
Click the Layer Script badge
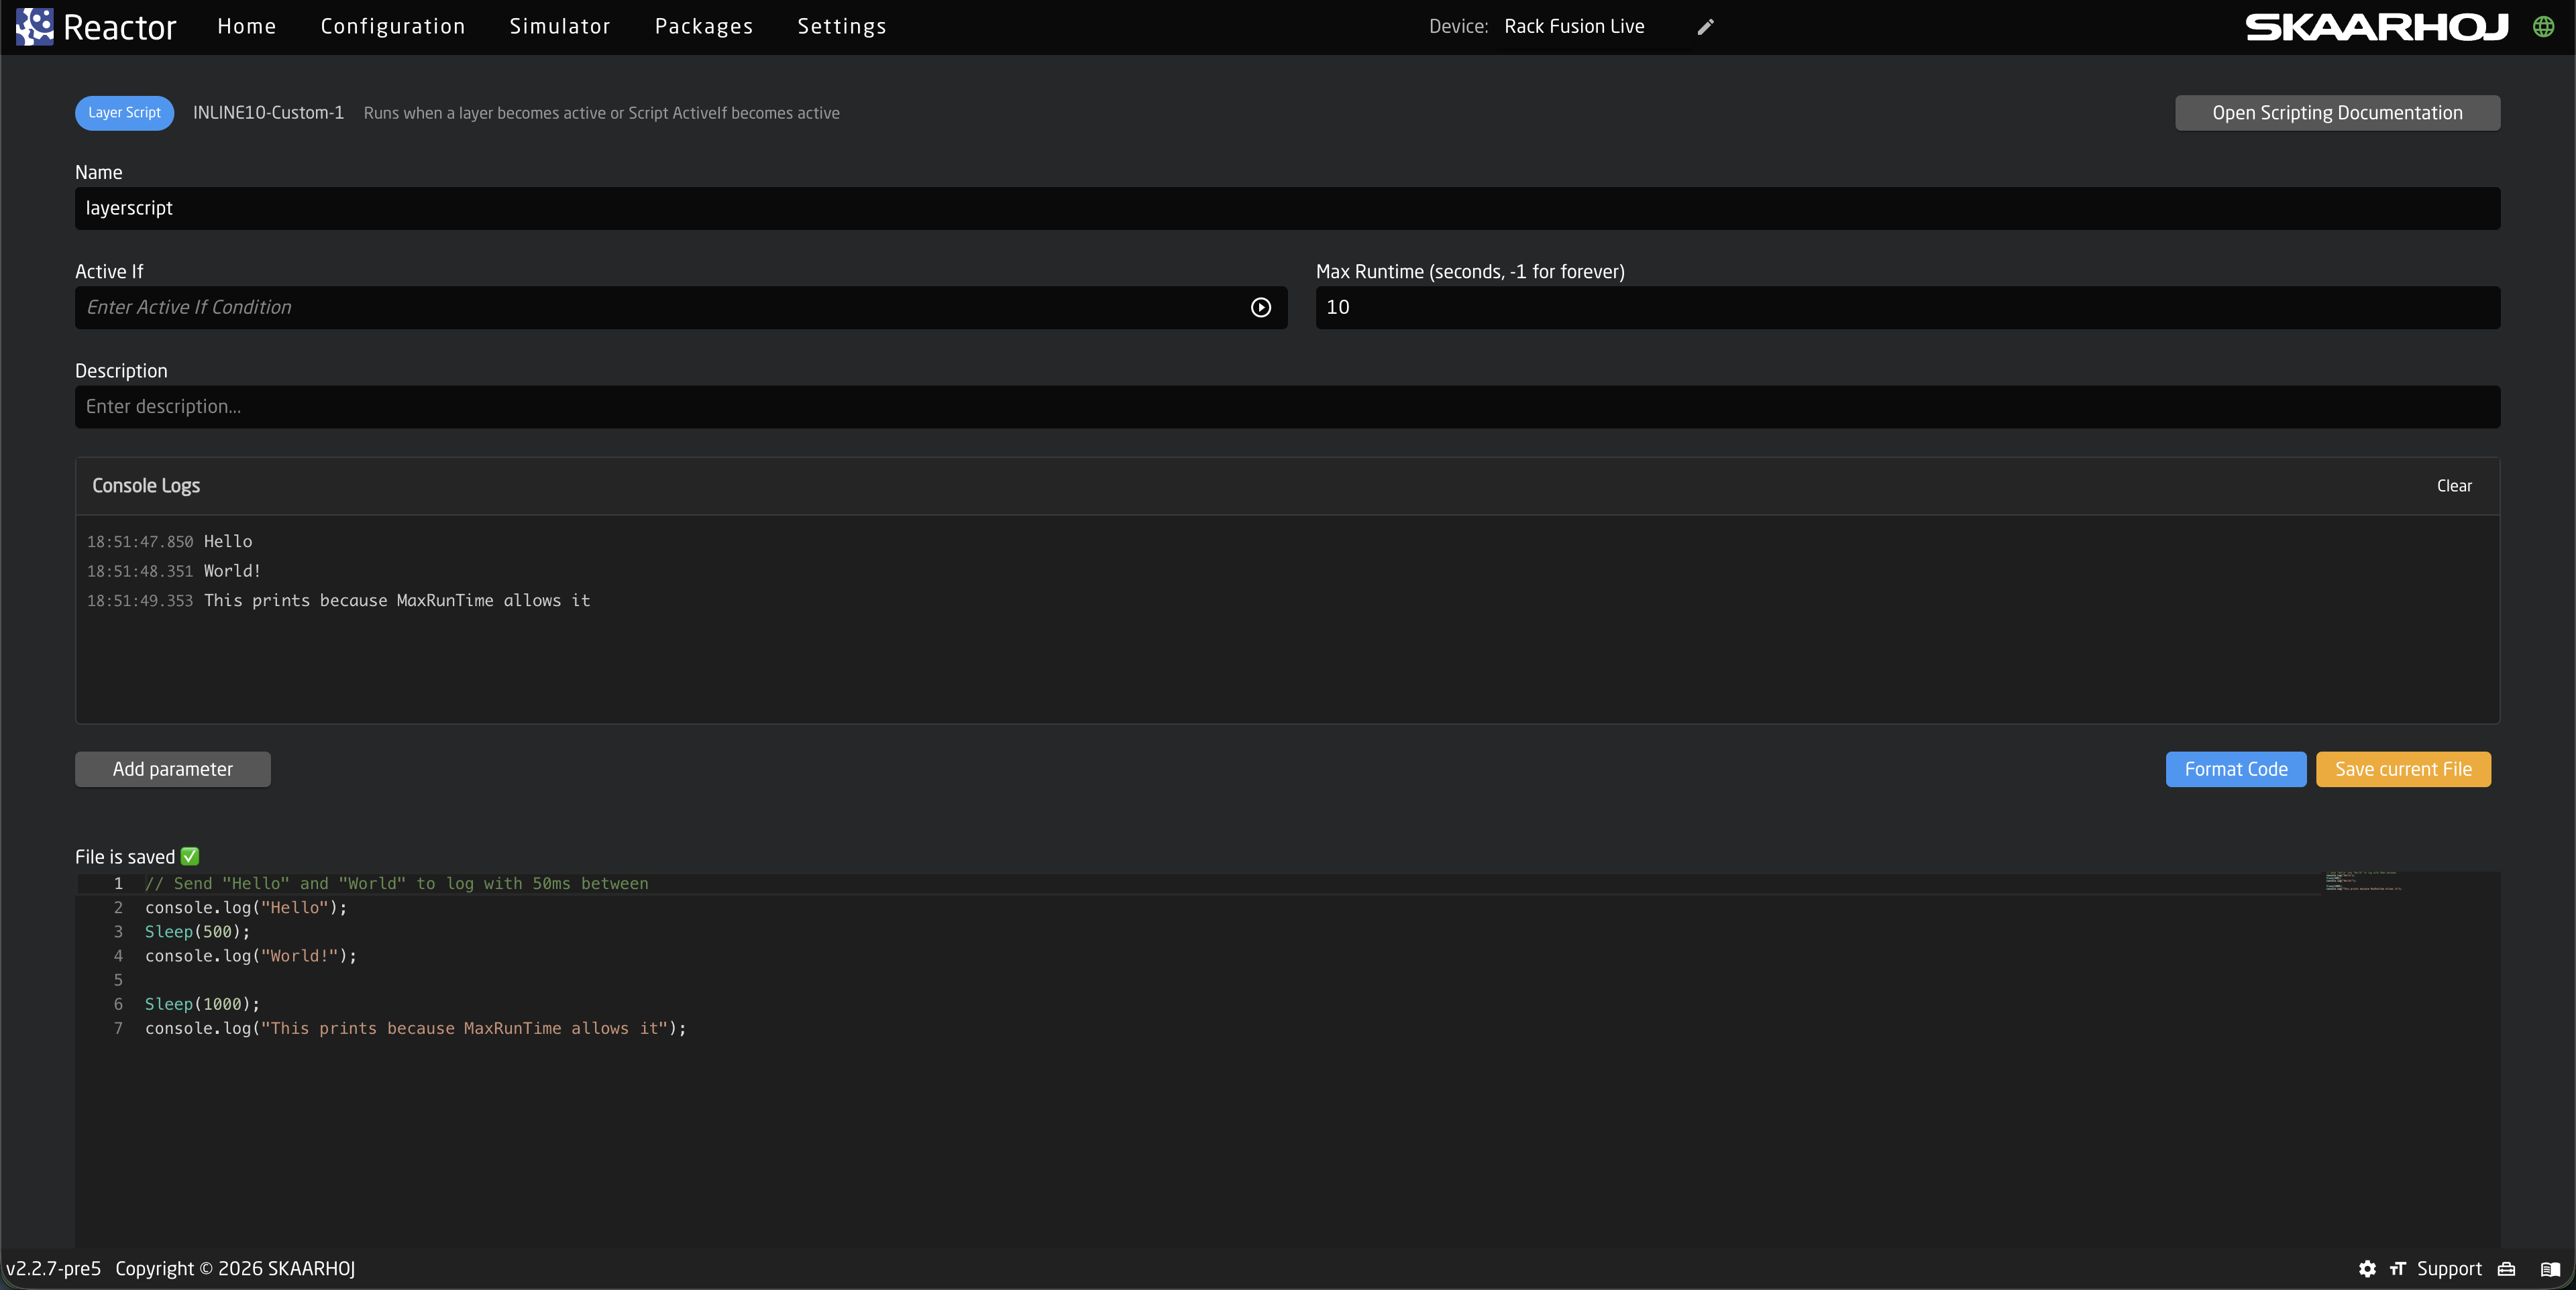(x=124, y=113)
